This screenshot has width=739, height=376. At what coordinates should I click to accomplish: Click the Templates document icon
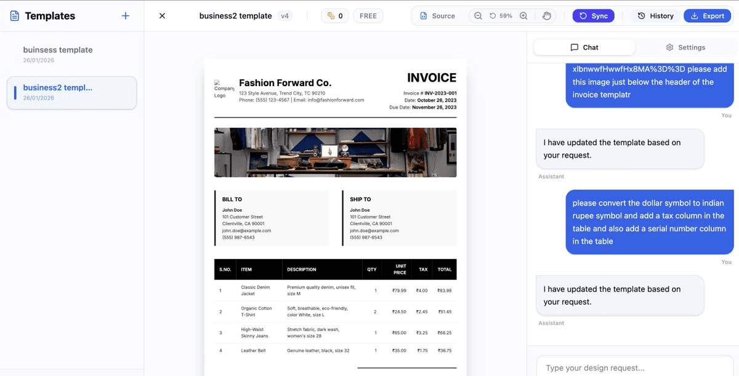click(x=15, y=16)
